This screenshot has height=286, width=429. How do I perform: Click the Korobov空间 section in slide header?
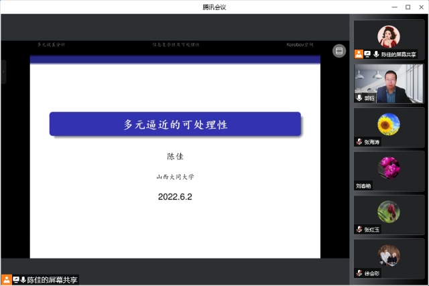pyautogui.click(x=300, y=46)
